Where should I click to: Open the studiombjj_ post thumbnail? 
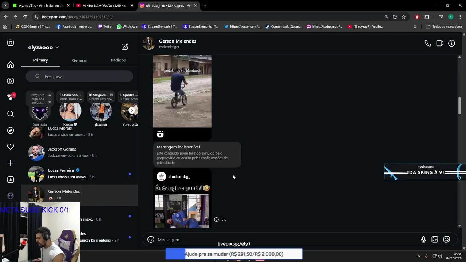182,211
